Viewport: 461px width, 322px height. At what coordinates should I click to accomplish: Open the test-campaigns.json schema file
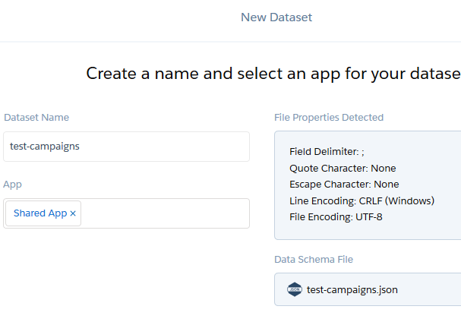352,289
